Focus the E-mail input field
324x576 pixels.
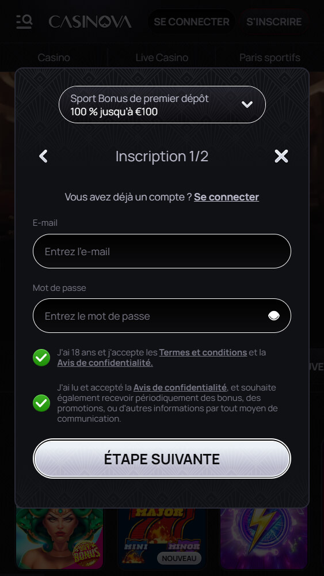162,251
